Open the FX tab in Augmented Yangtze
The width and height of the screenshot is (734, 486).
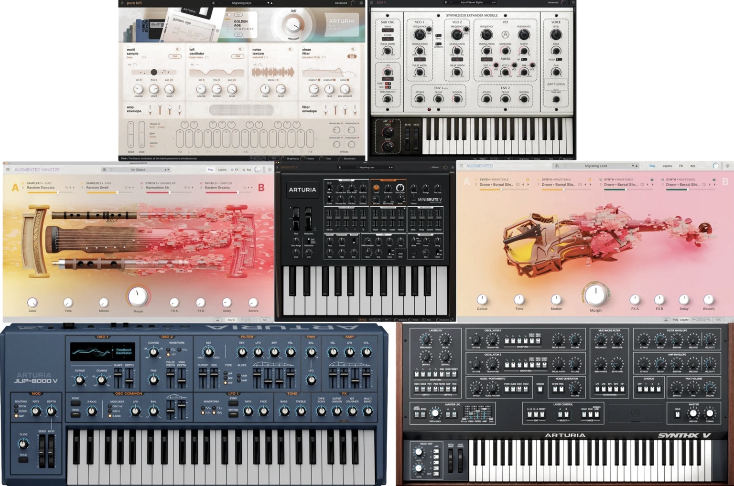235,169
